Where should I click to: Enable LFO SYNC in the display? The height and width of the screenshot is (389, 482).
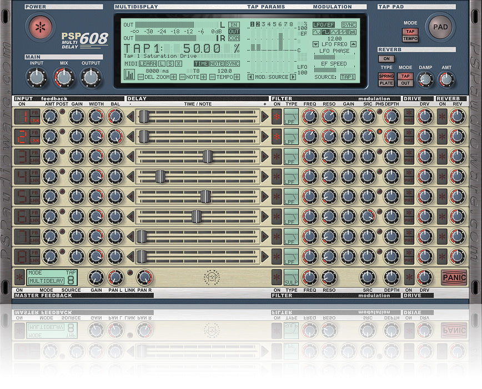pos(349,24)
